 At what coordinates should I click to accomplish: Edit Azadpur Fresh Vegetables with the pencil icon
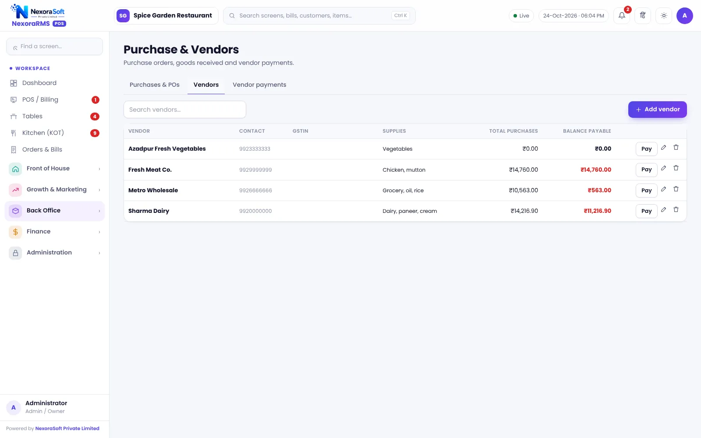(663, 148)
